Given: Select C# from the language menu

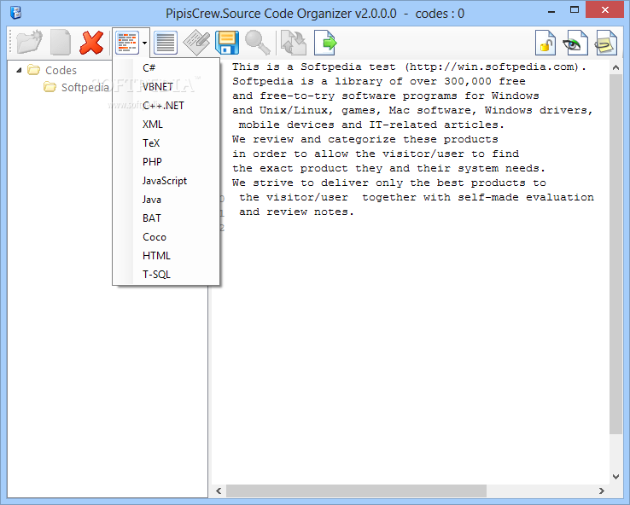Looking at the screenshot, I should click(166, 68).
